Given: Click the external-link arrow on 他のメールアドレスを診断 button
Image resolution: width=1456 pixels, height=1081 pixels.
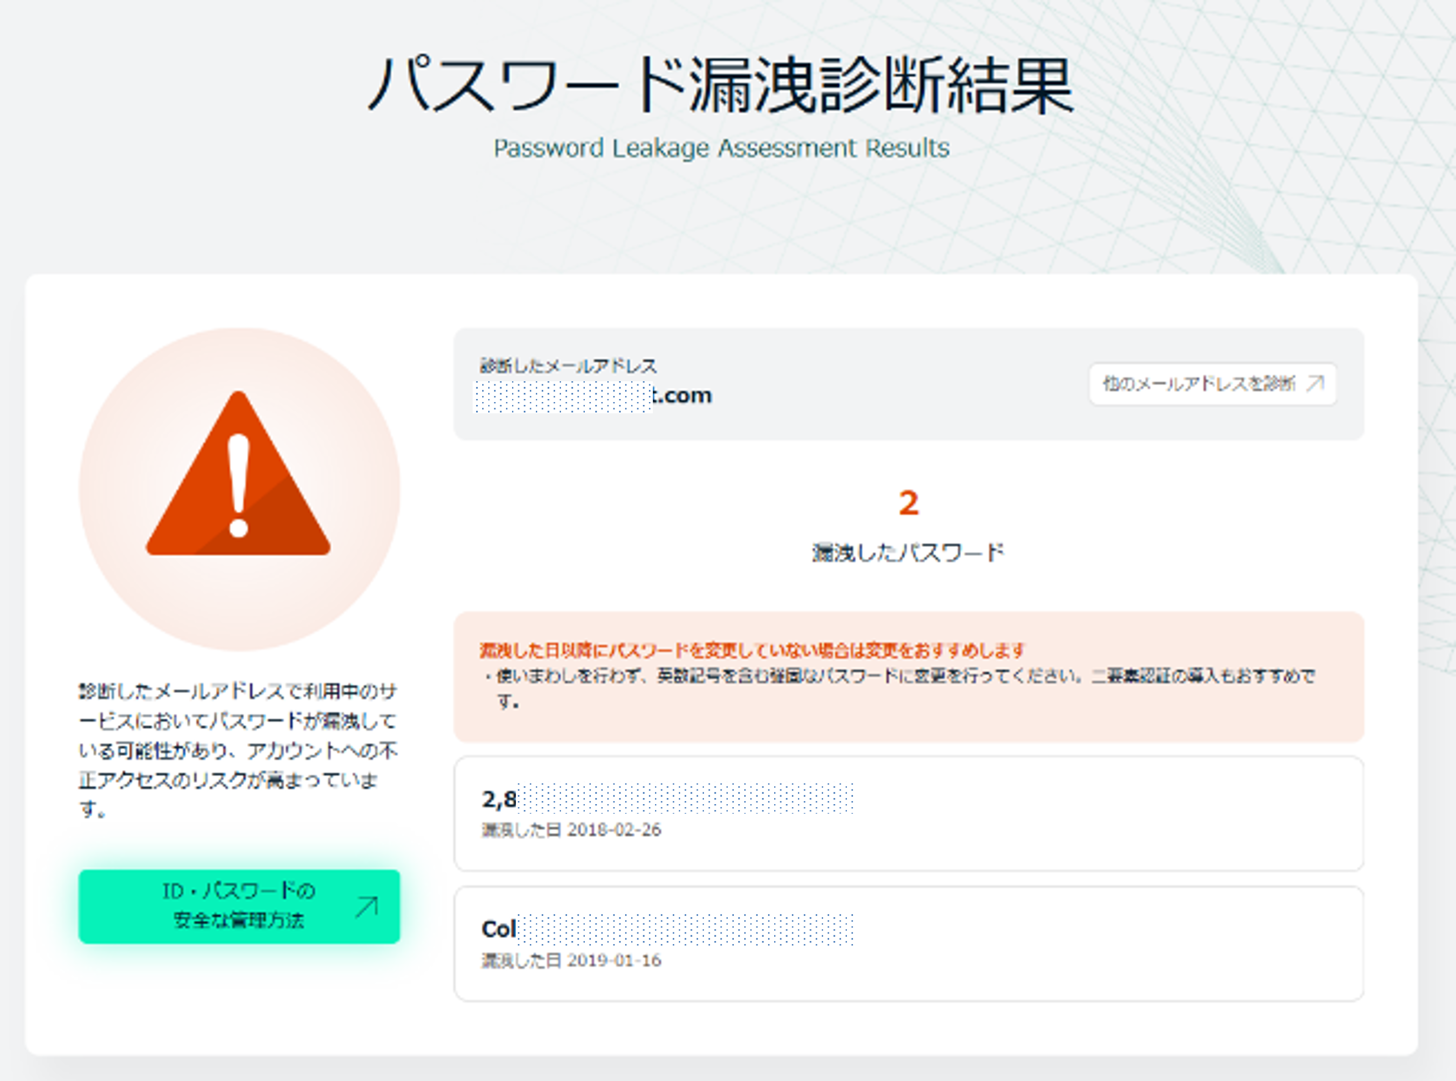Looking at the screenshot, I should click(x=1315, y=384).
